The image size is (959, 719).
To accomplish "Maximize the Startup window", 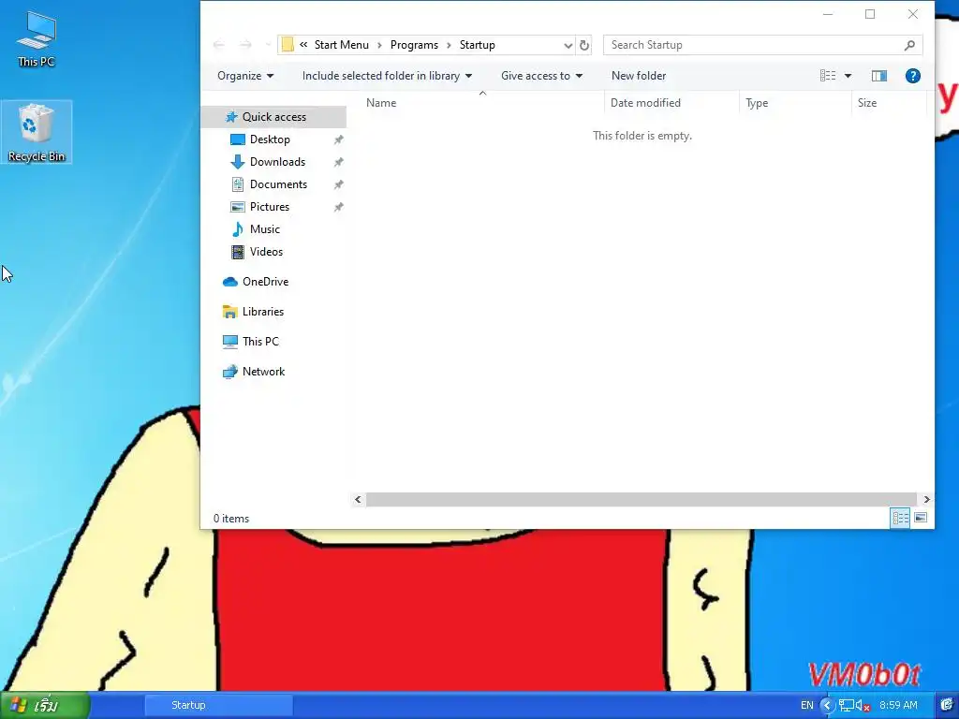I will click(x=870, y=14).
